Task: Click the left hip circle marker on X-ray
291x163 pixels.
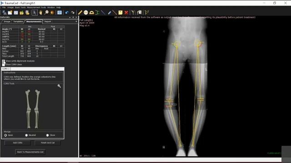Action: tap(198, 43)
